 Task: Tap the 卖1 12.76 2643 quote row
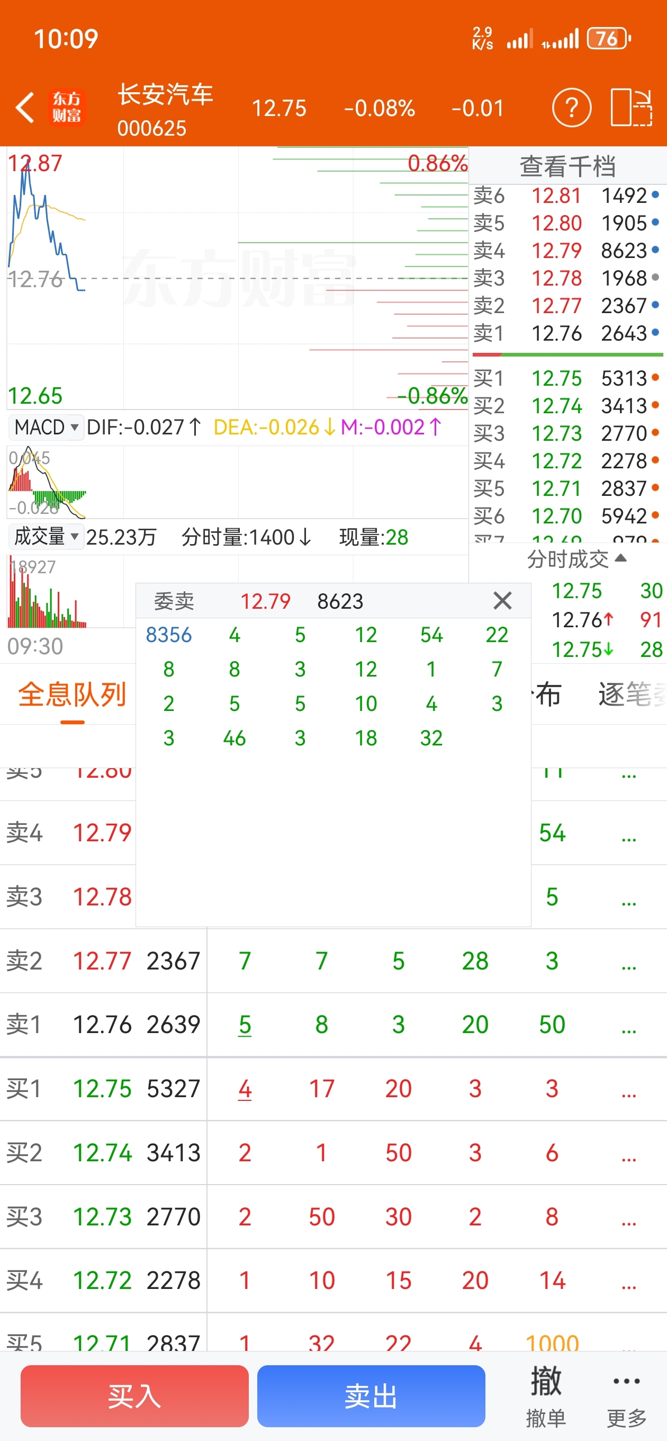tap(567, 333)
